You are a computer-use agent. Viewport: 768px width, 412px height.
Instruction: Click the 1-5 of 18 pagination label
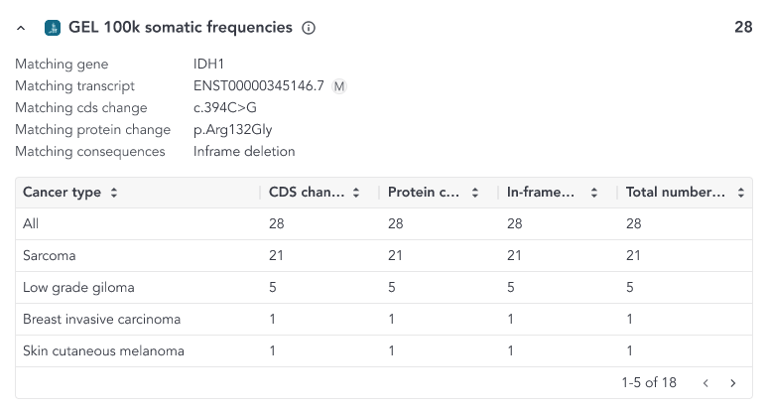[648, 382]
